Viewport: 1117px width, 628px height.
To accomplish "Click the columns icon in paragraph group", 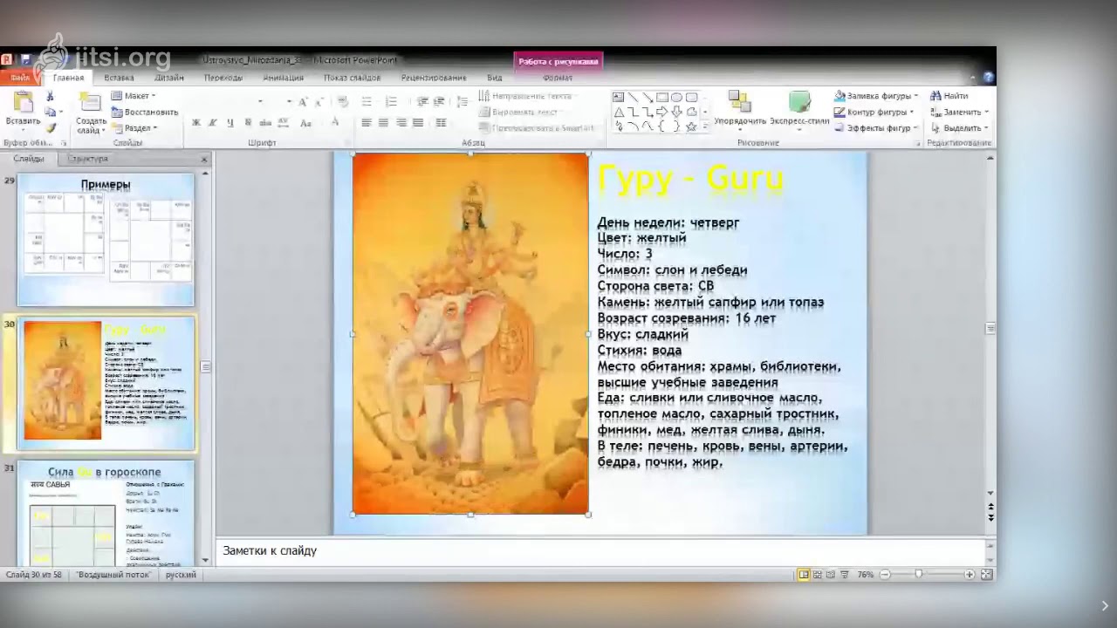I will pos(441,123).
